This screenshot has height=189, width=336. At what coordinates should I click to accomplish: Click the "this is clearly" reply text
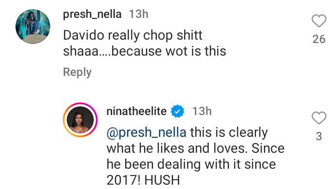[x=229, y=132]
